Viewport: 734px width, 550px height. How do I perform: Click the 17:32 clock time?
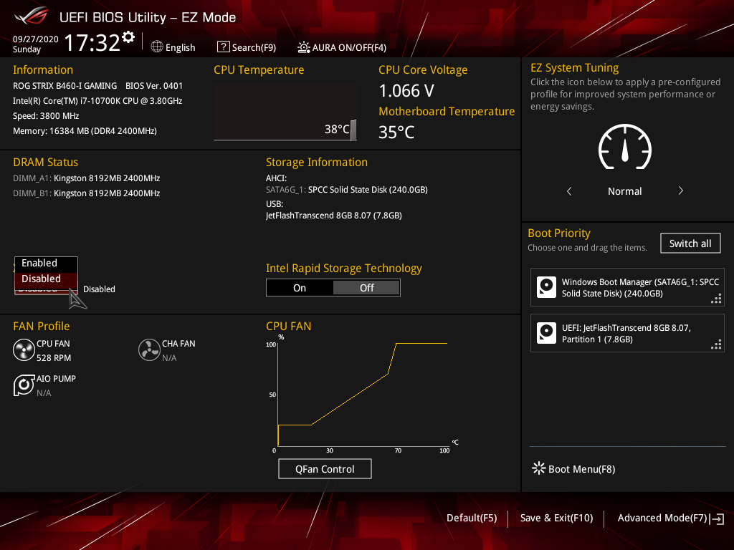[92, 42]
